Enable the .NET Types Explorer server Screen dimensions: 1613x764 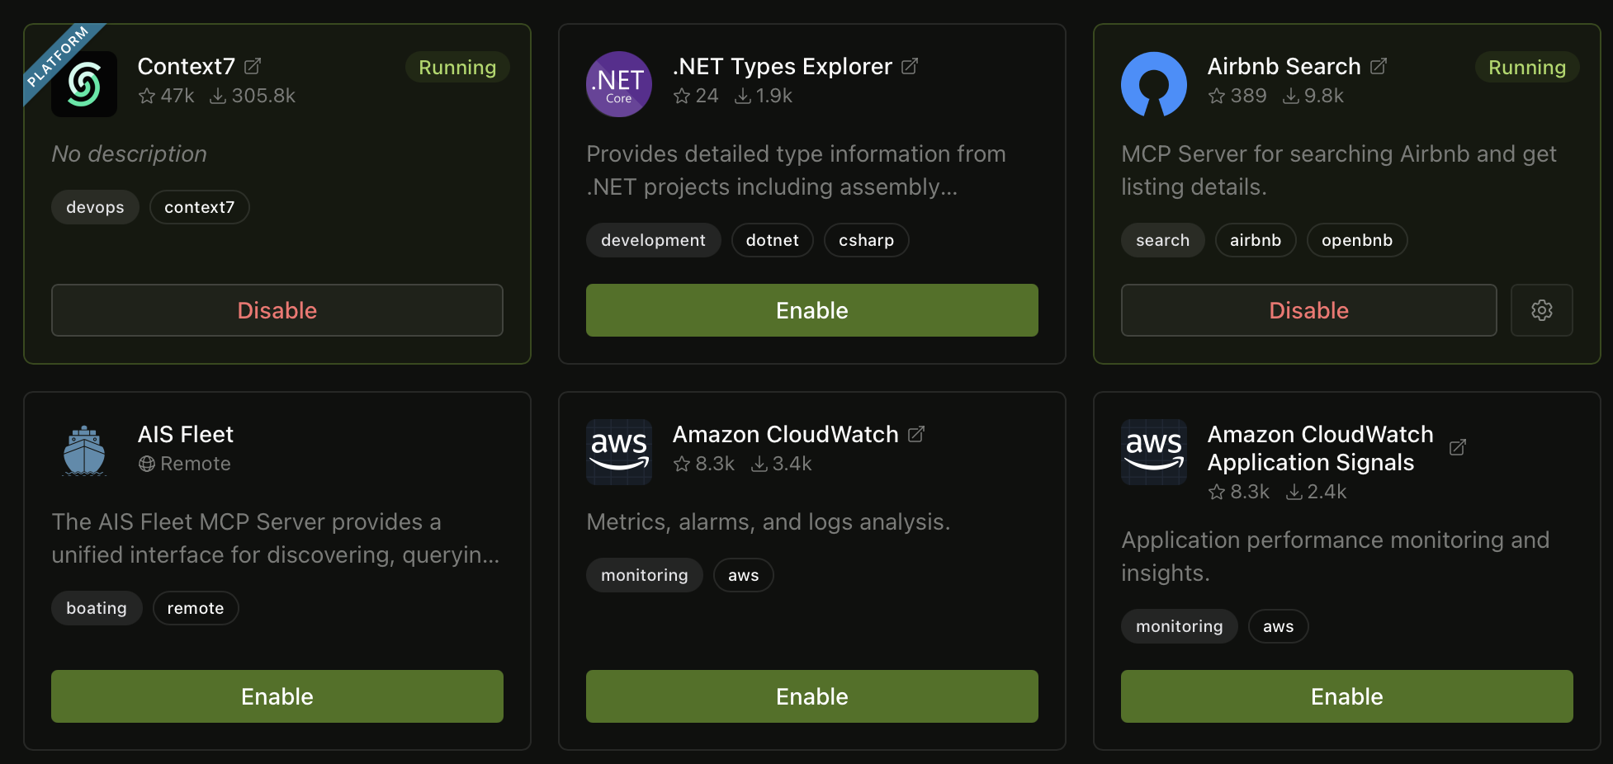pos(811,310)
